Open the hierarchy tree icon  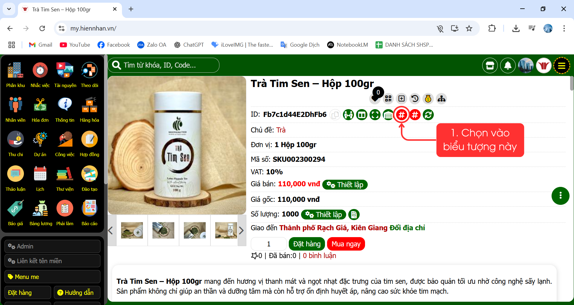click(442, 98)
